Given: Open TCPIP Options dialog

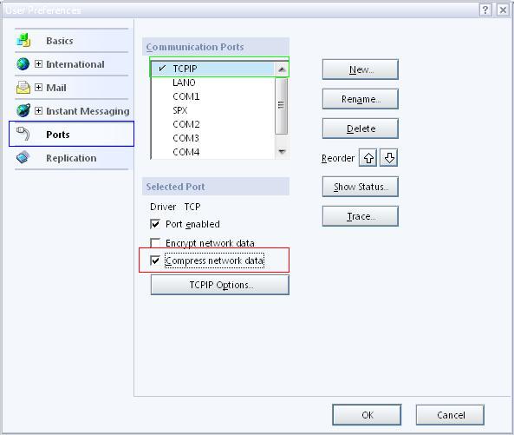Looking at the screenshot, I should coord(220,285).
